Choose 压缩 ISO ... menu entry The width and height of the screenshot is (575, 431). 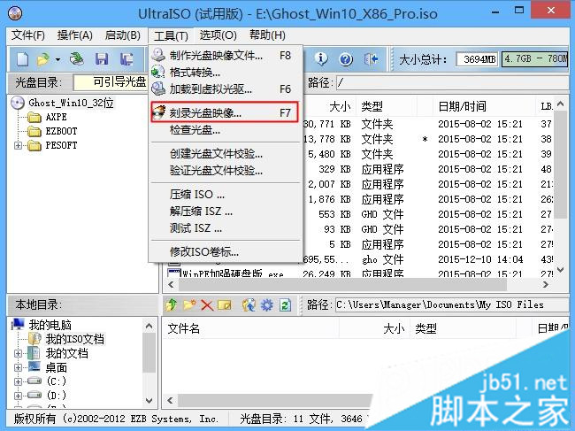point(226,195)
